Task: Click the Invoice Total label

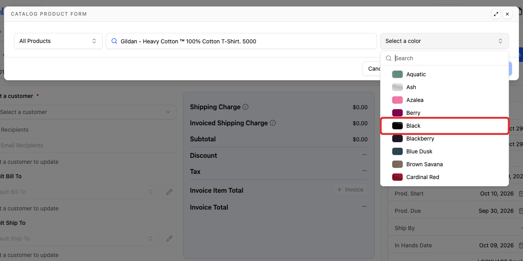Action: point(209,207)
